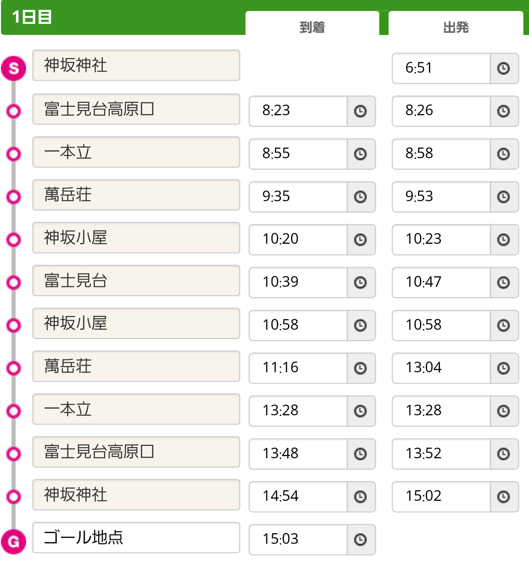Screen dimensions: 529x562
Task: Select the 出発 column header tab
Action: coord(456,24)
